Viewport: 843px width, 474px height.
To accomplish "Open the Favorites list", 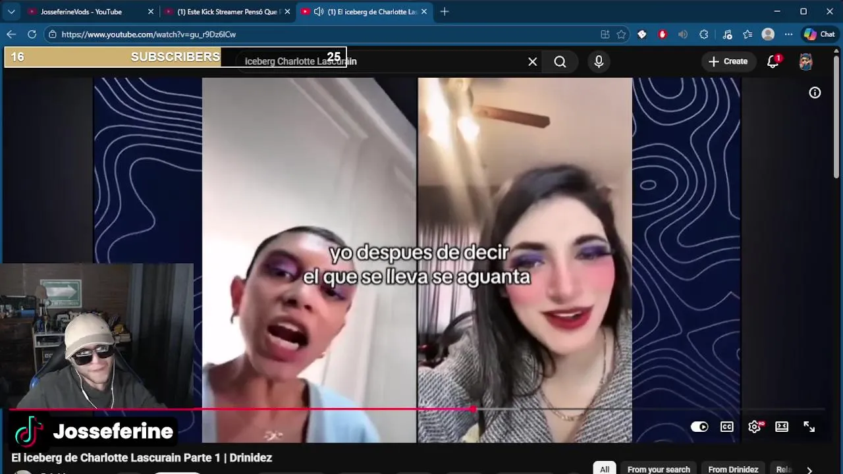I will pyautogui.click(x=748, y=34).
